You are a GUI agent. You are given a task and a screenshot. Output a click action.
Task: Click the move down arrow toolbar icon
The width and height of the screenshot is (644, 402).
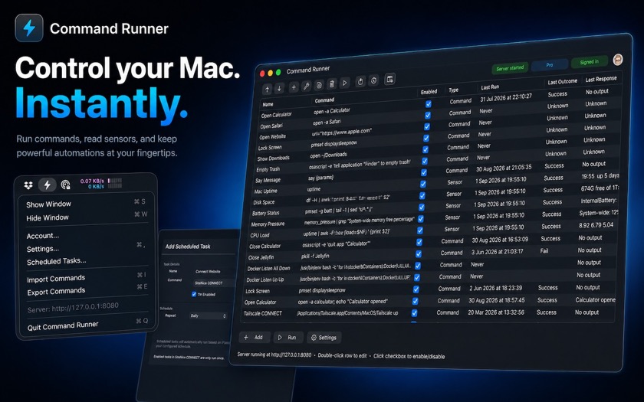pos(279,88)
